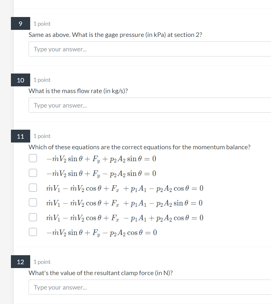This screenshot has height=304, width=271.
Task: Click the "1 point" label of question 12
Action: pos(42,262)
